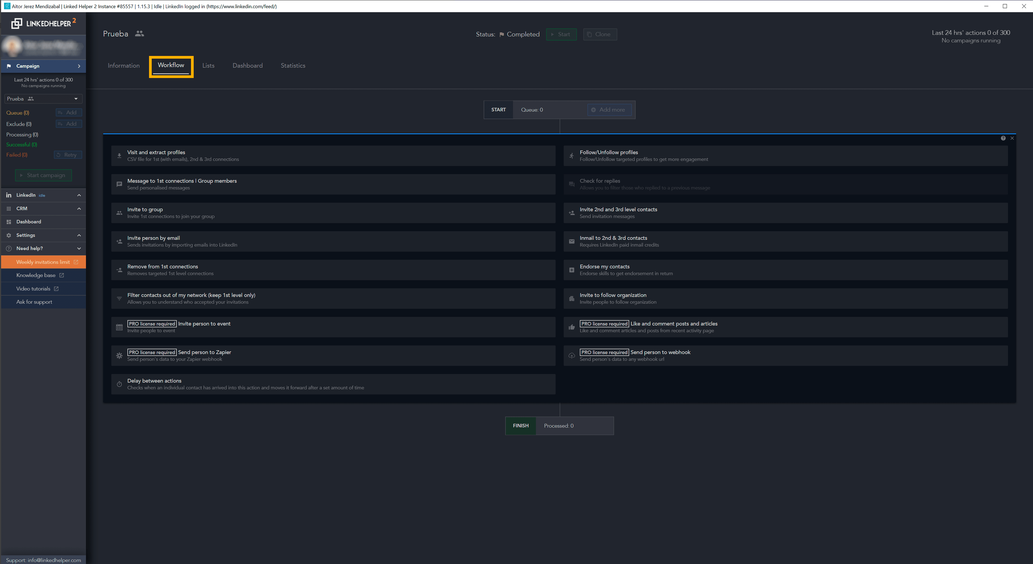Click the plus-box icon beside Endorse my contacts

coord(571,270)
